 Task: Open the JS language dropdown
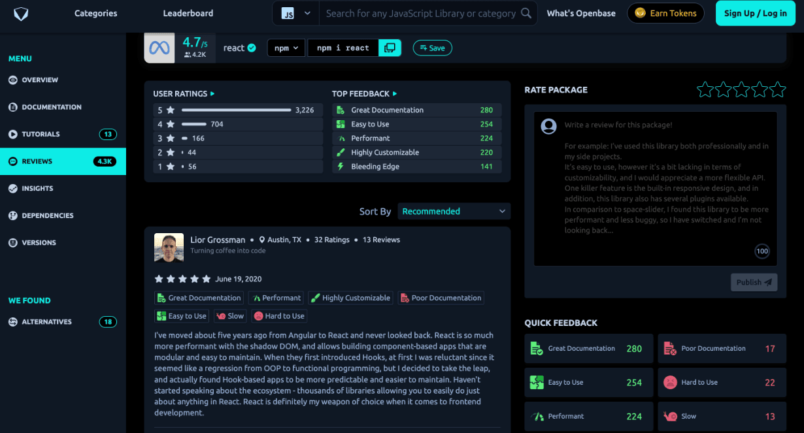pos(296,13)
